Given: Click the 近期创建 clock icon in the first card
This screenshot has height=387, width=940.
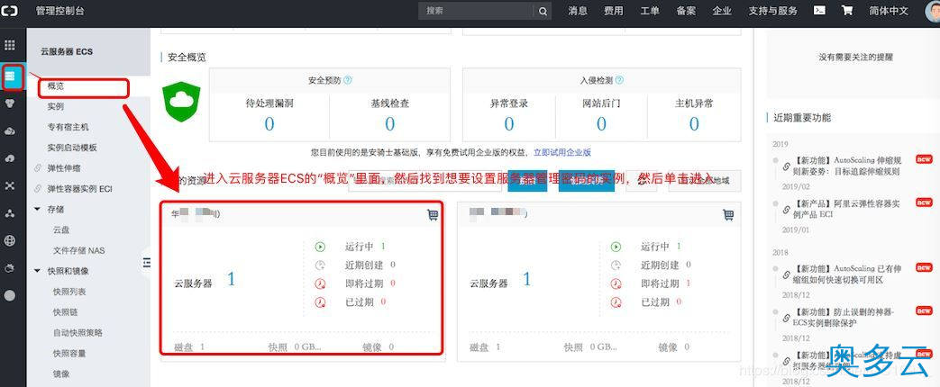Looking at the screenshot, I should point(320,265).
